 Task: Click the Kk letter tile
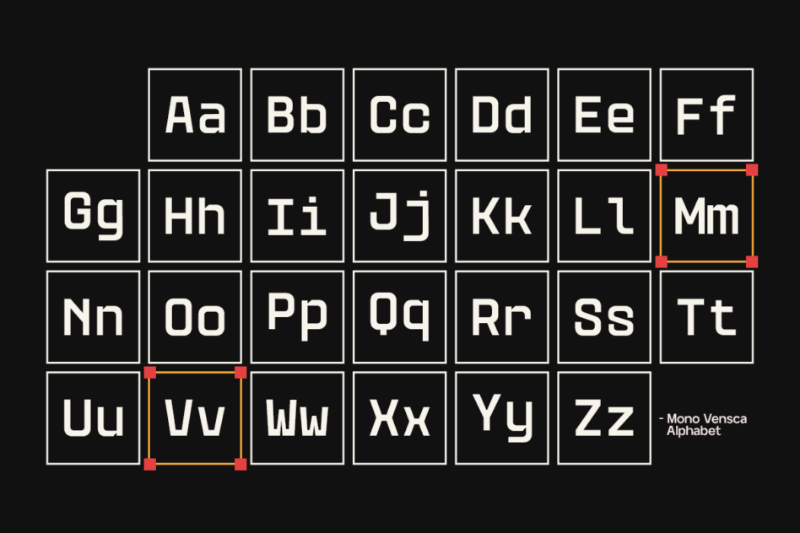pos(502,216)
